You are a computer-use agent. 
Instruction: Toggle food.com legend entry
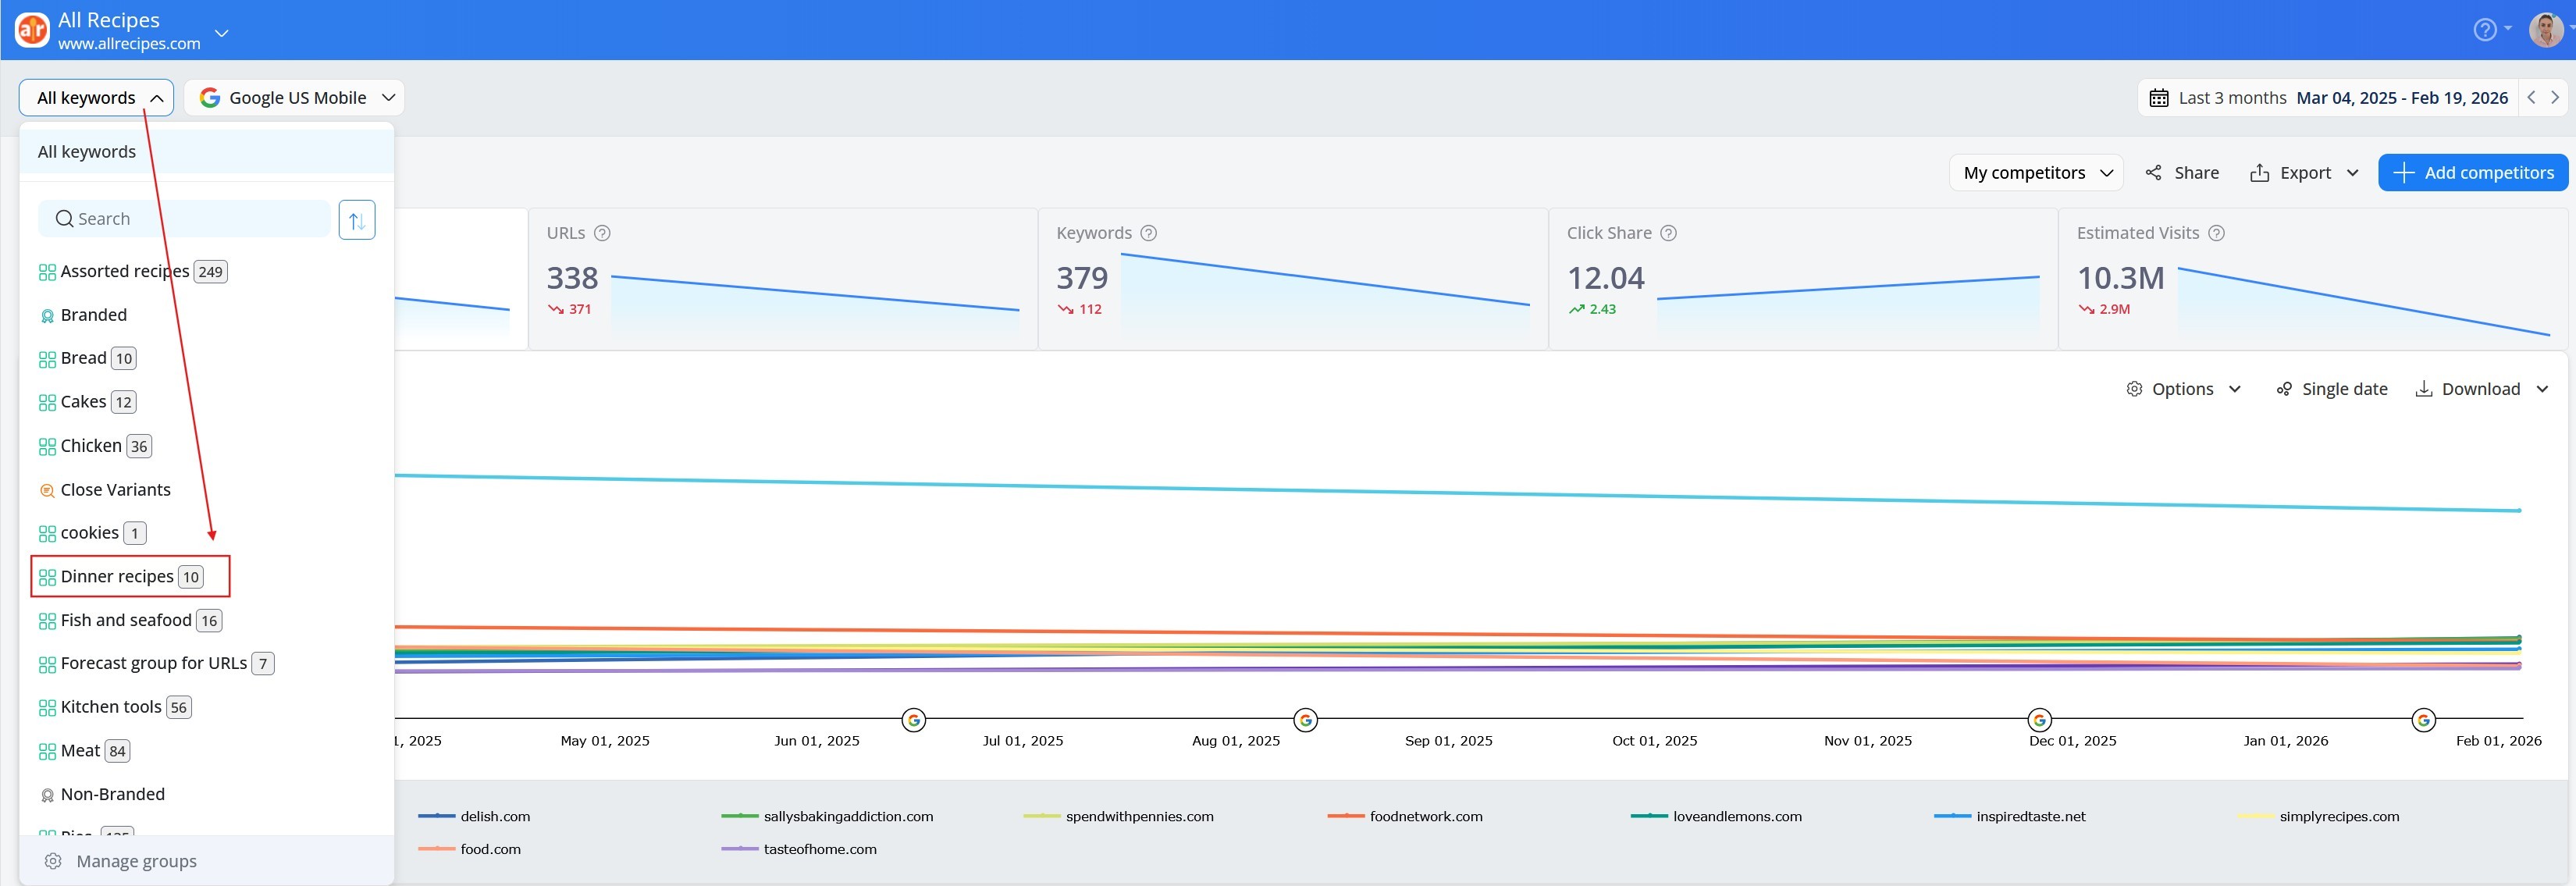[470, 850]
